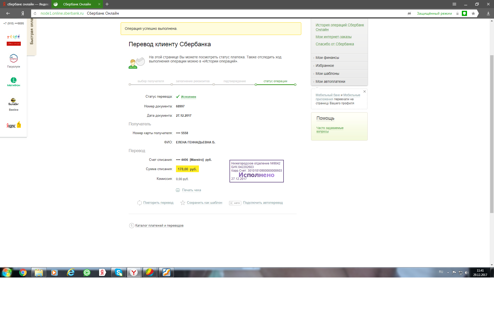Click the printer icon beside Печать чека
The width and height of the screenshot is (494, 333).
(178, 190)
